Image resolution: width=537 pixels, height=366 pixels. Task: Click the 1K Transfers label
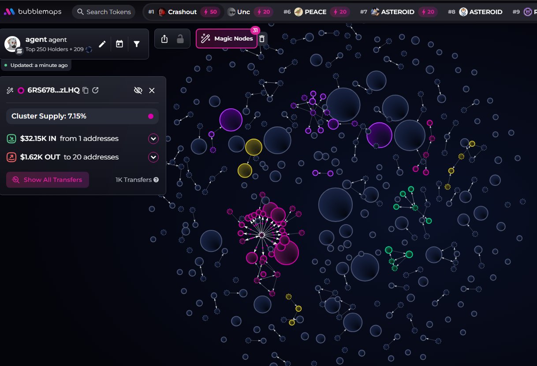tap(134, 180)
